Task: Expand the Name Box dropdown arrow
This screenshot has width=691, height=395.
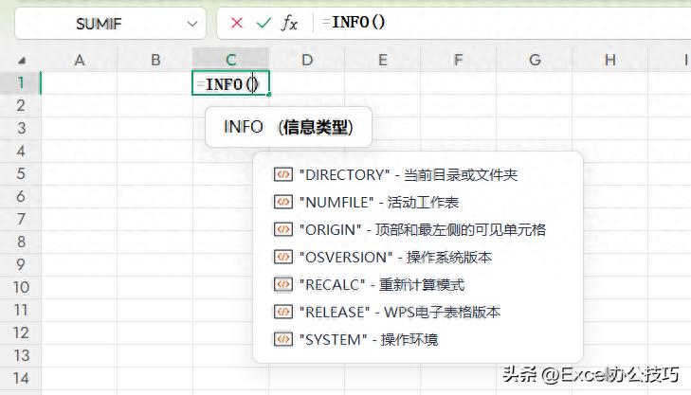Action: [192, 24]
